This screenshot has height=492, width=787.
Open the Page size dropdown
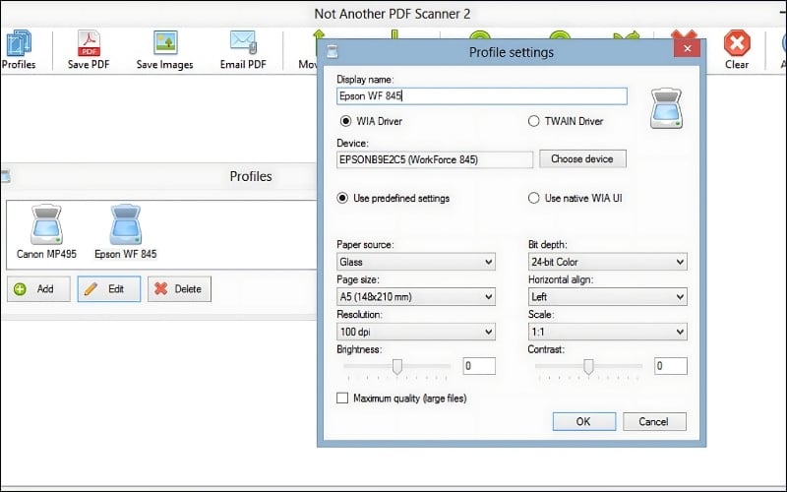click(x=415, y=297)
